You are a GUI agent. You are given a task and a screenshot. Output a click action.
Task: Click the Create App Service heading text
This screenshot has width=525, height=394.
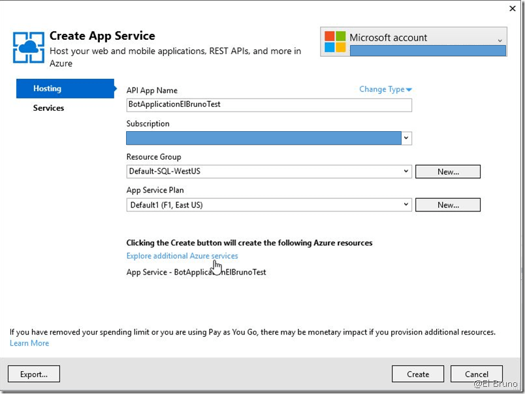pyautogui.click(x=103, y=36)
